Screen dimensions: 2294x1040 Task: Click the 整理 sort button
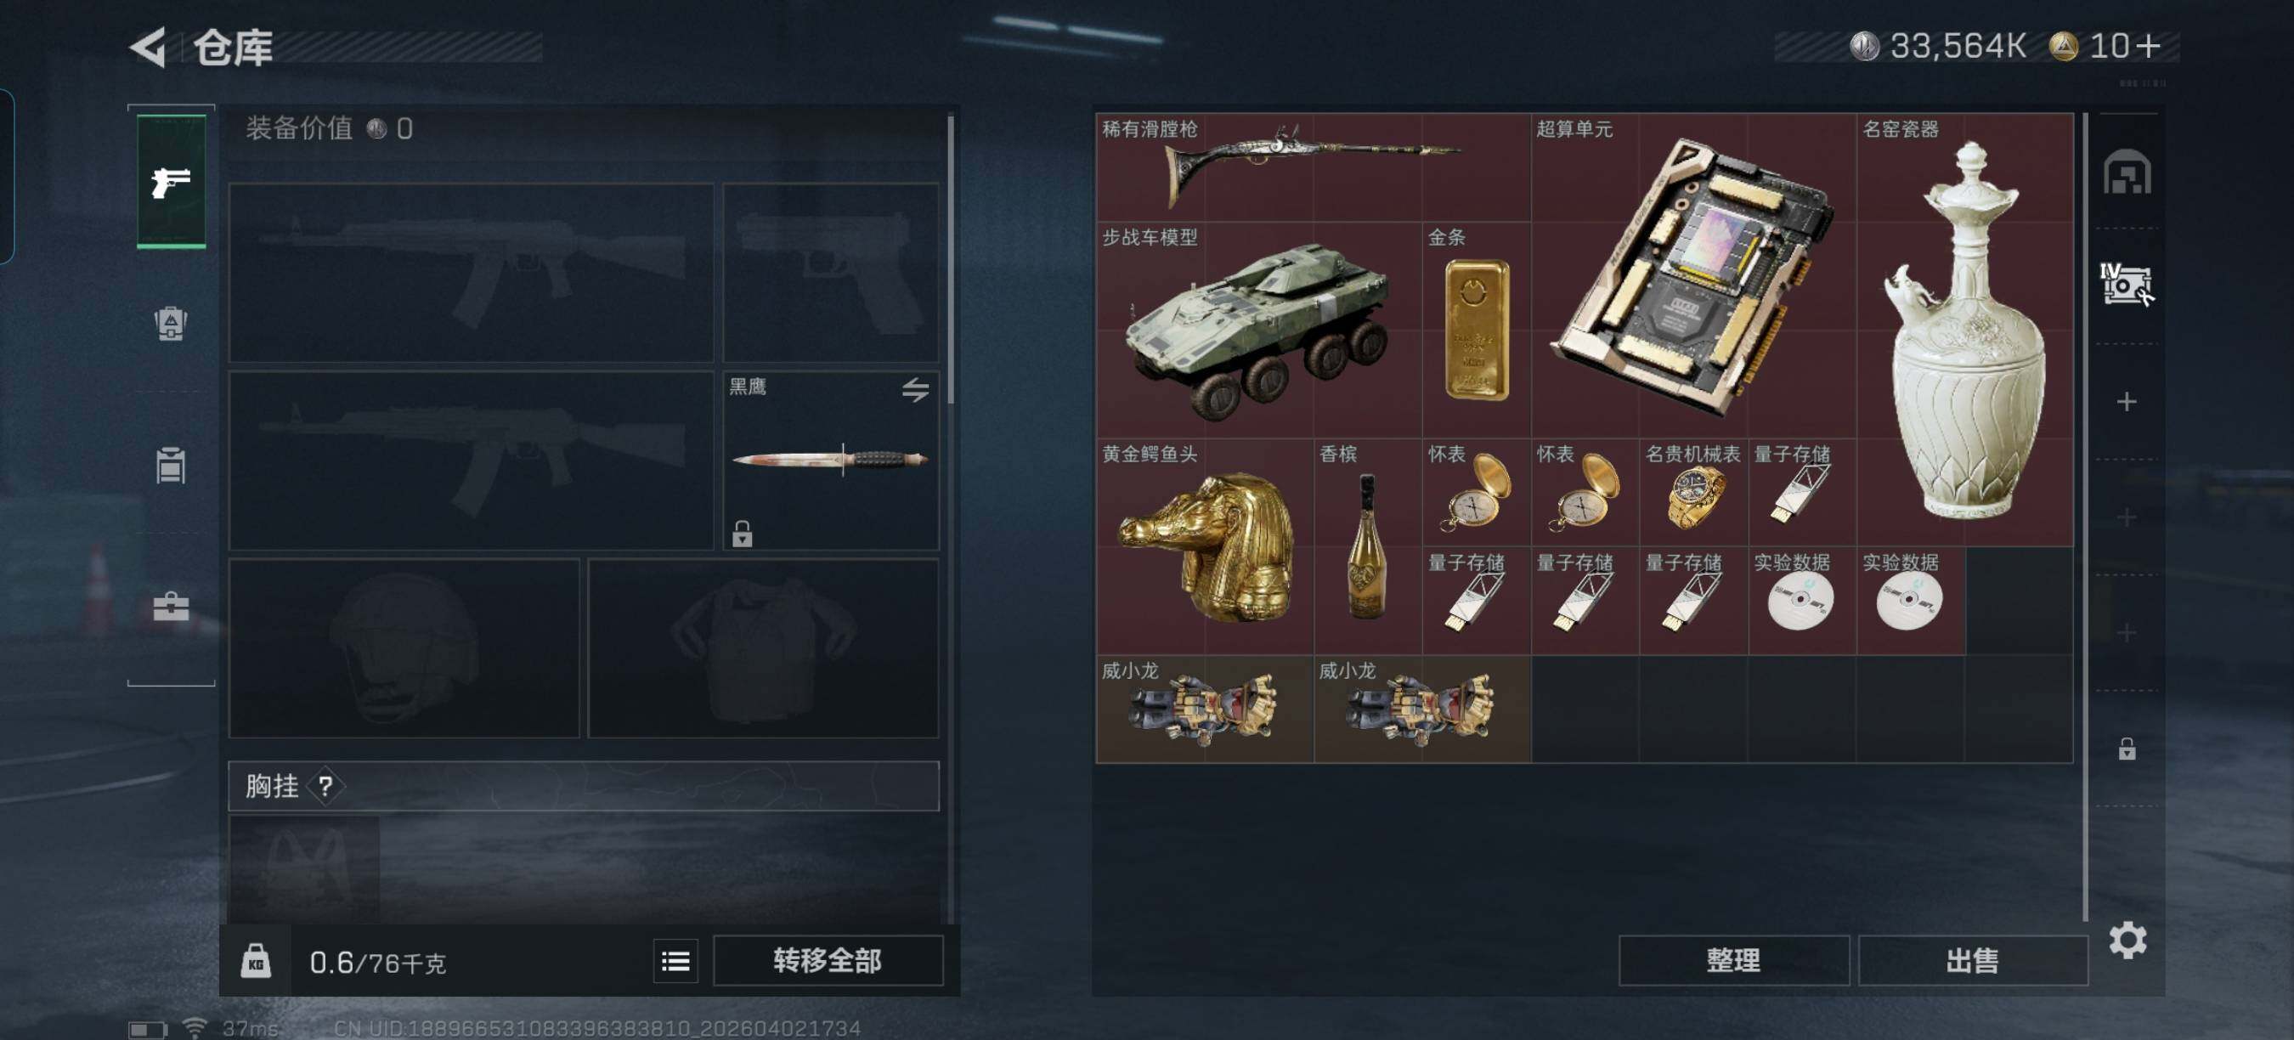tap(1733, 961)
